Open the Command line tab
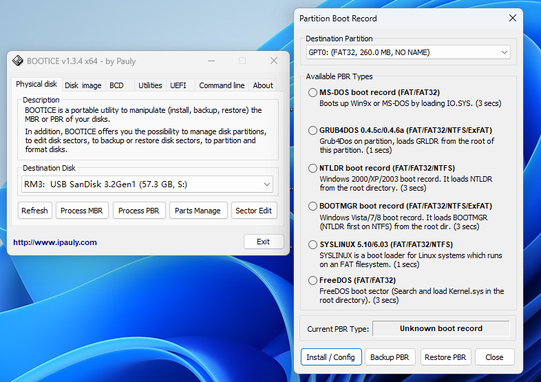Screen dimensions: 541x382 222,85
